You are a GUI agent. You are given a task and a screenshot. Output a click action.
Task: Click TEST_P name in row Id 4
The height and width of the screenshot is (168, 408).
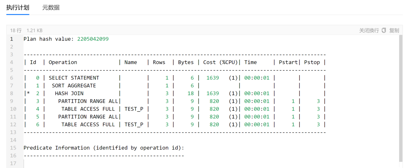(134, 109)
